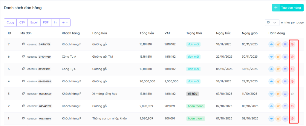View cancelled order ID 3 via eye icon
Image resolution: width=306 pixels, height=126 pixels.
click(x=272, y=94)
